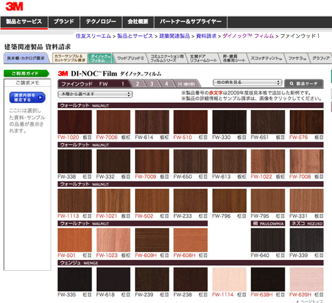332x303 pixels.
Task: Pick FW-7009 walnut thumbnail
Action: [152, 161]
